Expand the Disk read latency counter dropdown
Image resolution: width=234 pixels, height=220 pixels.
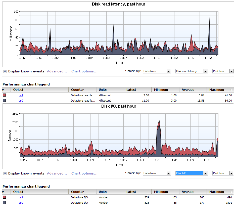(206, 71)
